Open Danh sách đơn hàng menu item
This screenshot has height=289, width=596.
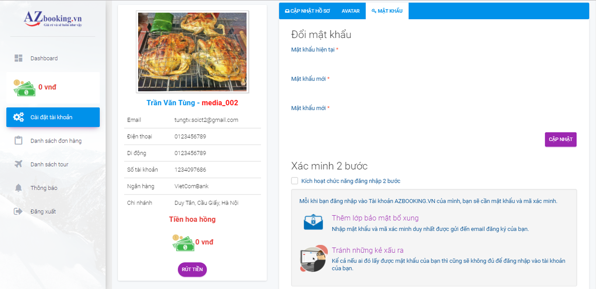pyautogui.click(x=56, y=141)
